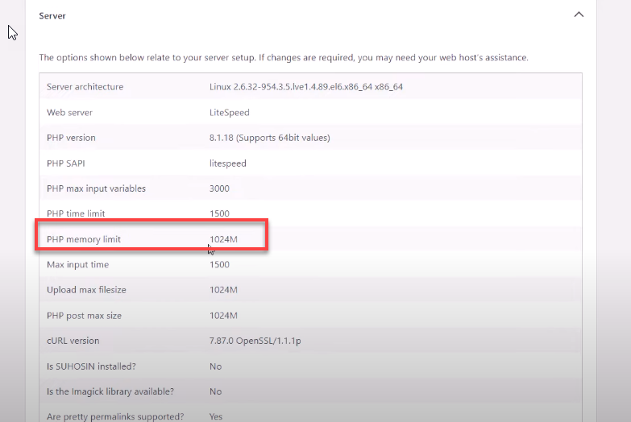Click the PHP max input variables label

pos(96,188)
